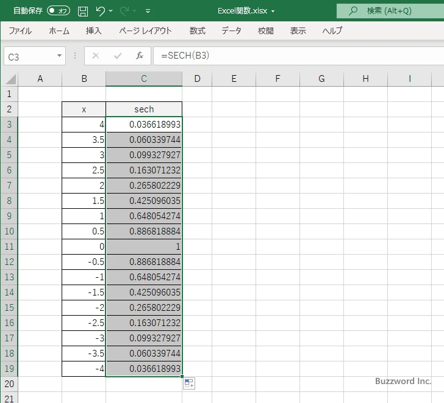Select column D header

197,79
